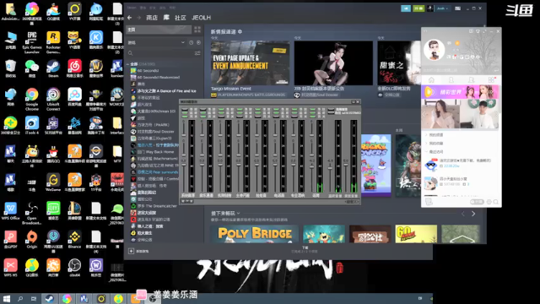Expand the second friend group in QQ panel

coord(426,143)
